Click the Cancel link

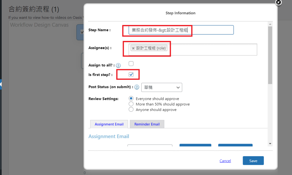(225, 161)
